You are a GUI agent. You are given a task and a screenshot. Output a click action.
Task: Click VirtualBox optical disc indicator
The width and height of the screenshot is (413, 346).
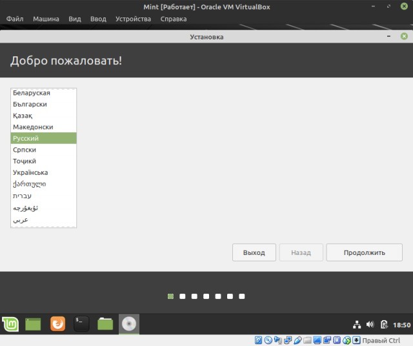click(x=268, y=340)
